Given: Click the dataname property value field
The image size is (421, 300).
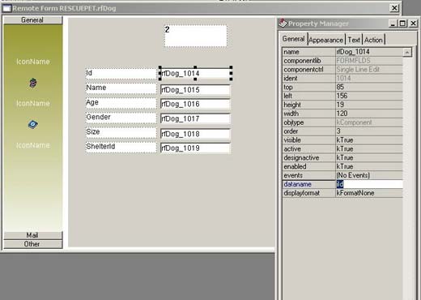Looking at the screenshot, I should pos(369,184).
